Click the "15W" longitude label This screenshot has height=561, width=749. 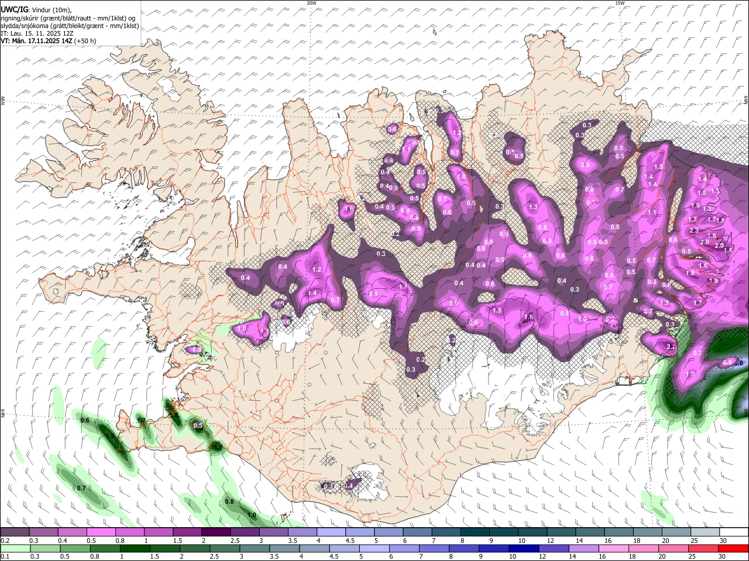pyautogui.click(x=620, y=3)
